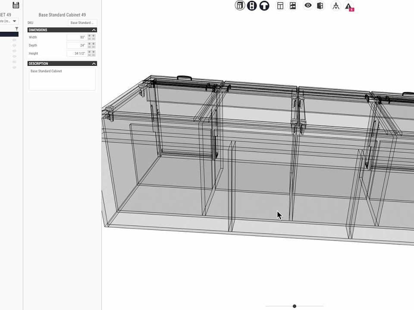Open the dropdown under the cabinet title
Image resolution: width=414 pixels, height=310 pixels.
click(x=9, y=21)
